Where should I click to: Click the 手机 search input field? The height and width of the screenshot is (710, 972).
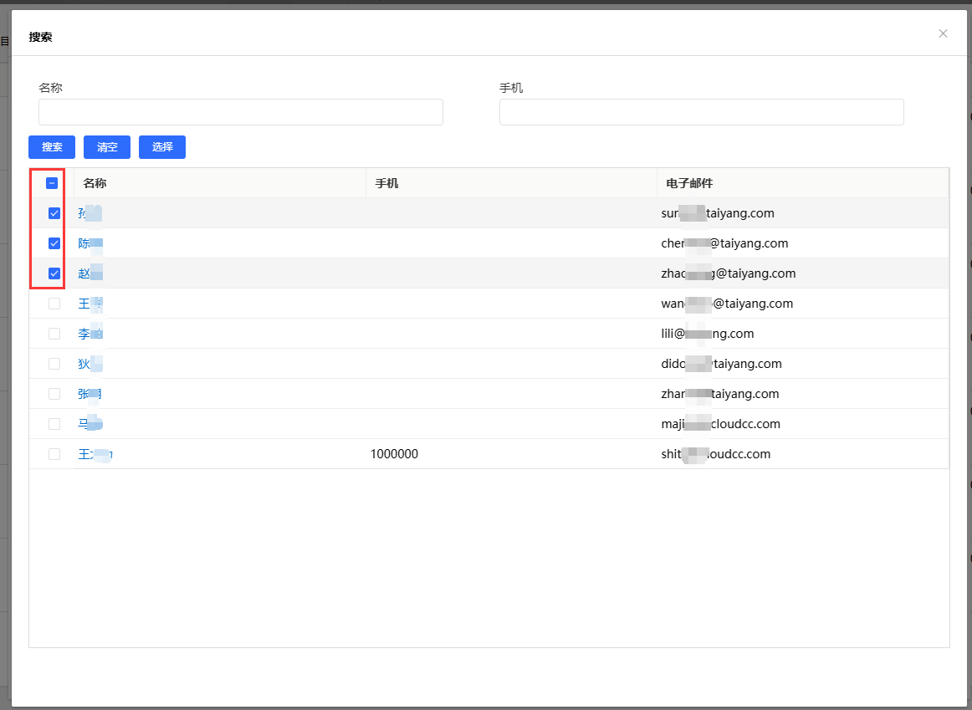701,112
